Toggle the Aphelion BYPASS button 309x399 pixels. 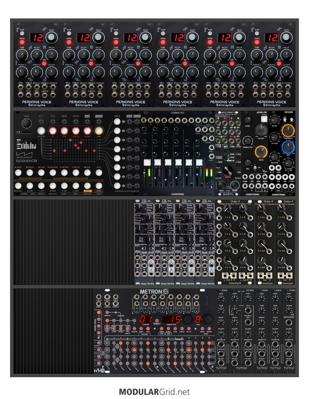(x=264, y=119)
